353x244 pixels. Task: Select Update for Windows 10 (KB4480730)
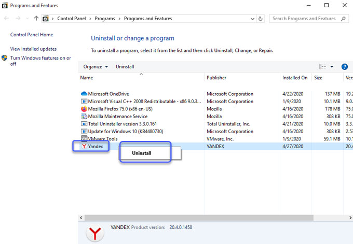[126, 131]
